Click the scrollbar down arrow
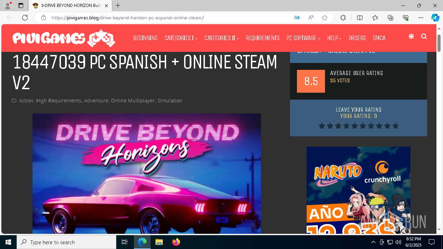Viewport: 443px width, 249px height. pos(439,229)
